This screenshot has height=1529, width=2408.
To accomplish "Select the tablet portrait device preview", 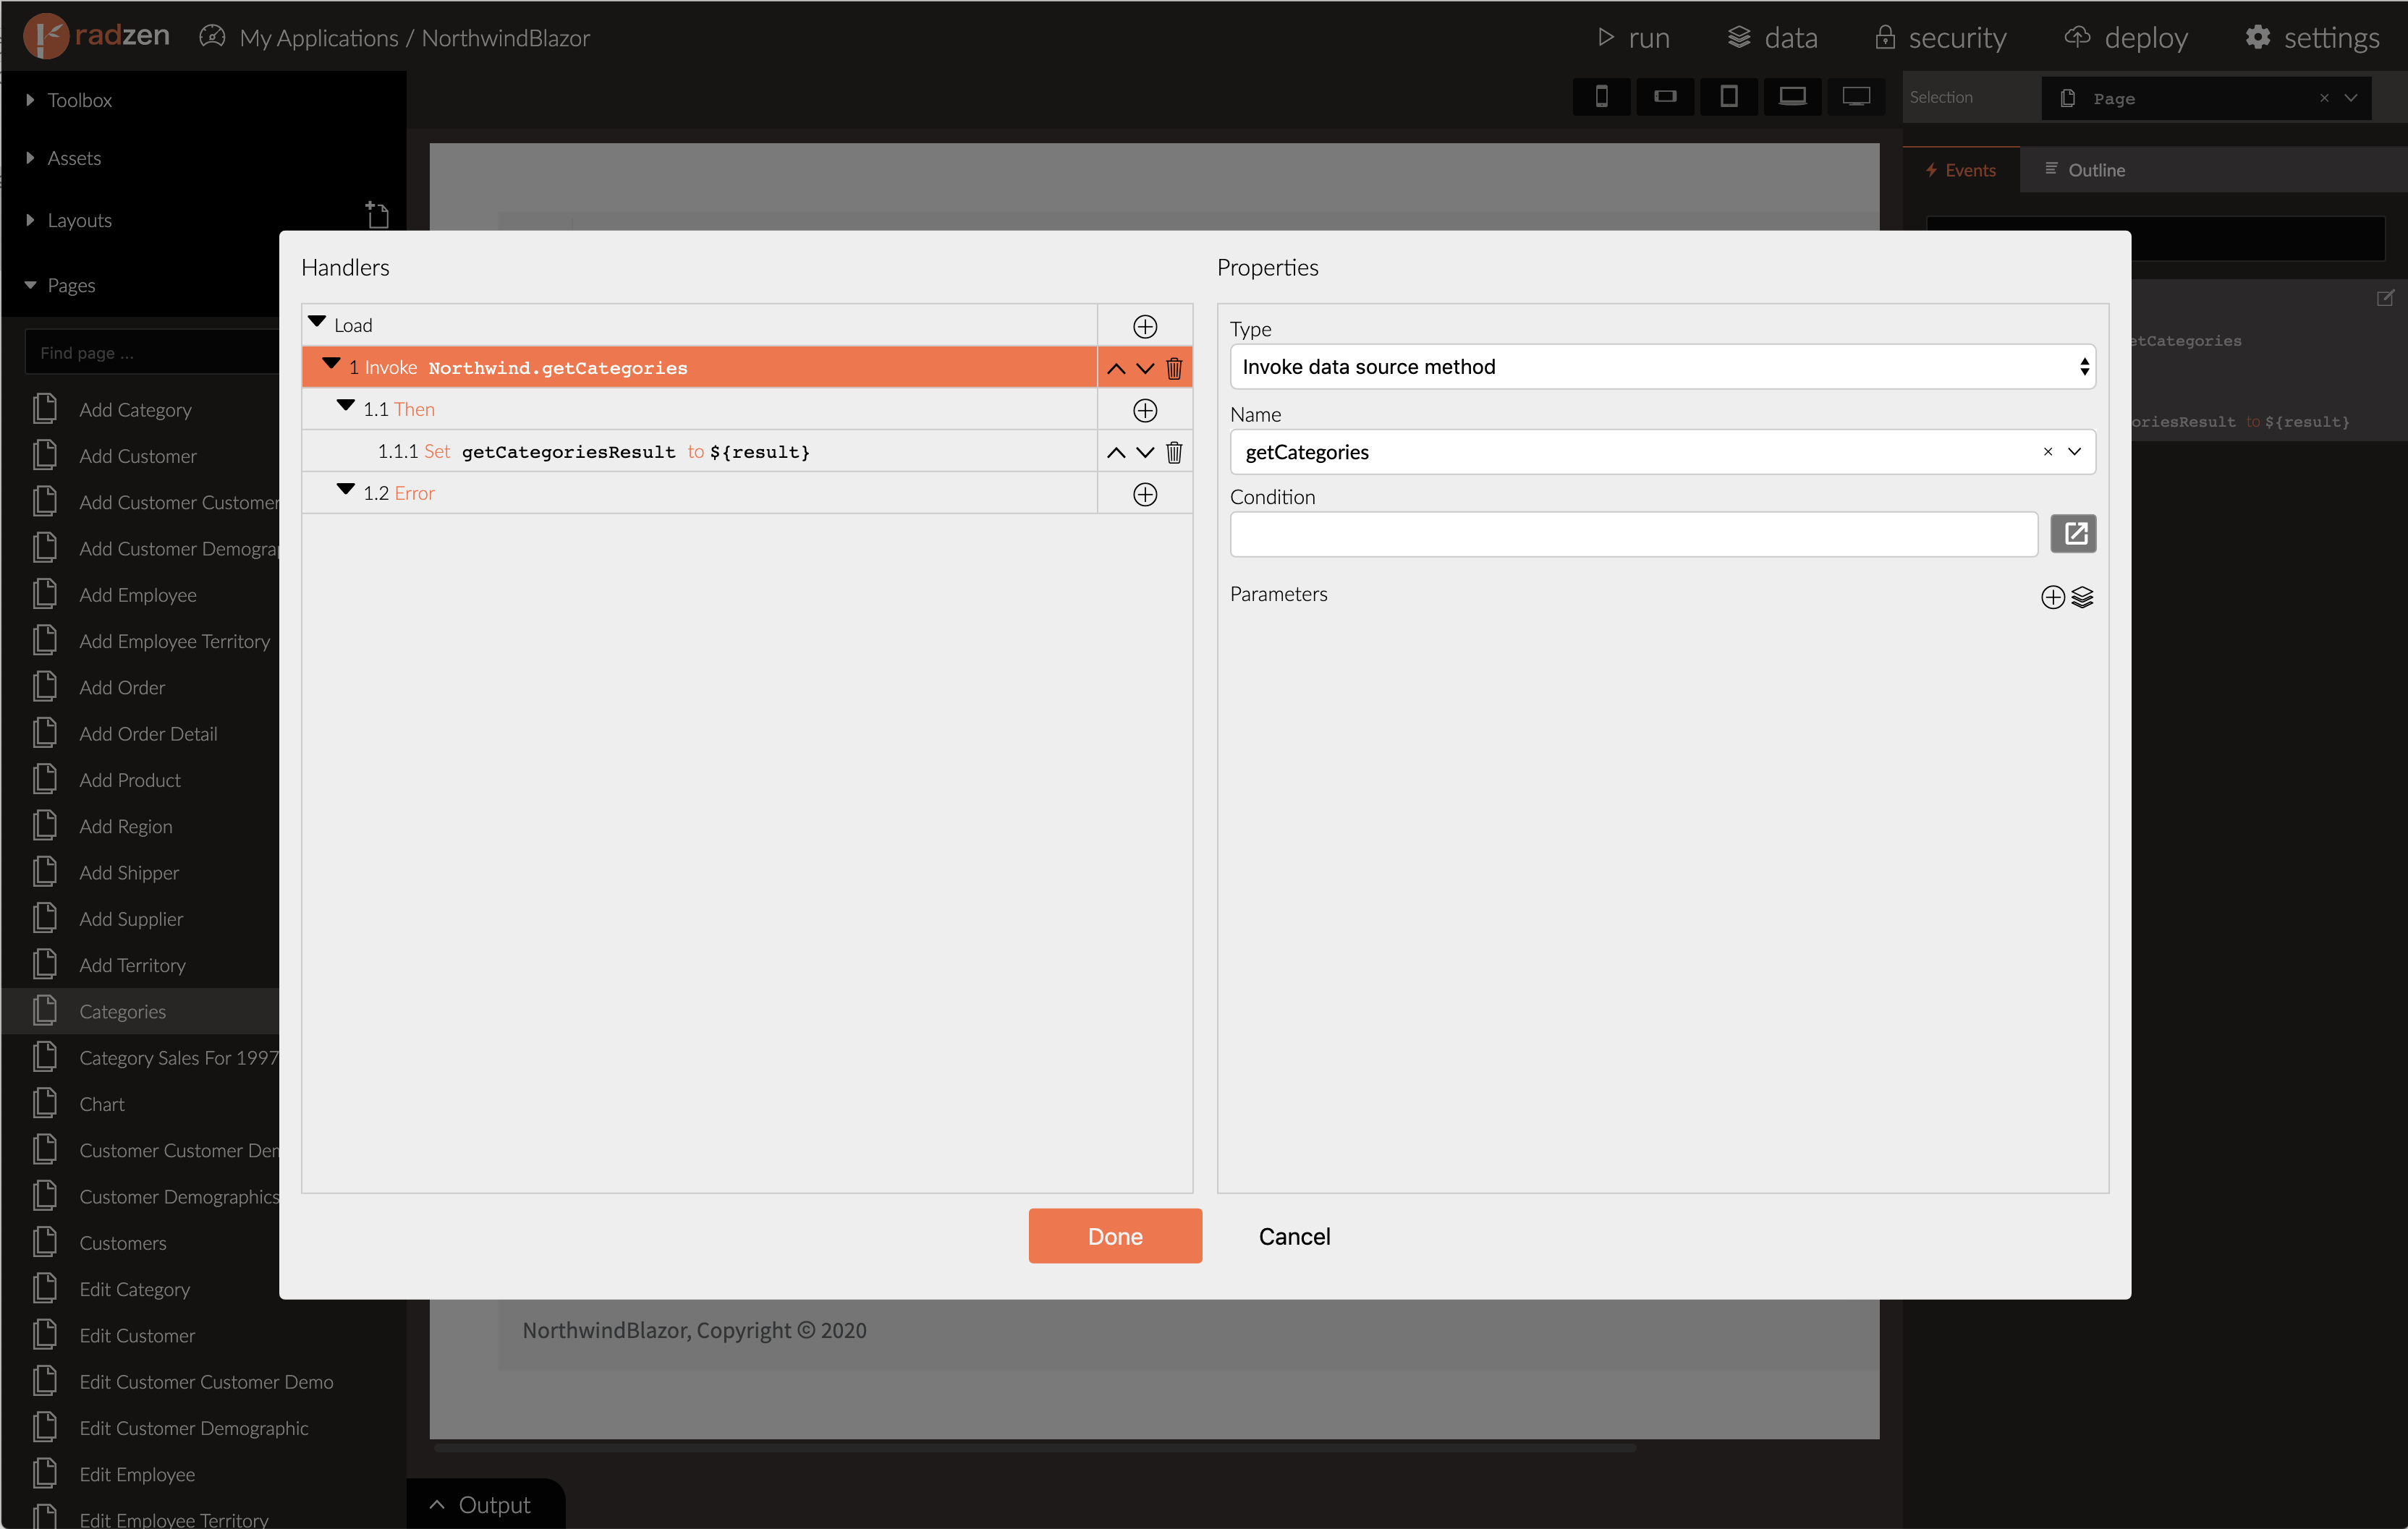I will (1728, 97).
